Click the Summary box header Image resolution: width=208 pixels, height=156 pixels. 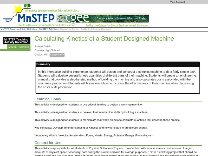click(x=118, y=64)
